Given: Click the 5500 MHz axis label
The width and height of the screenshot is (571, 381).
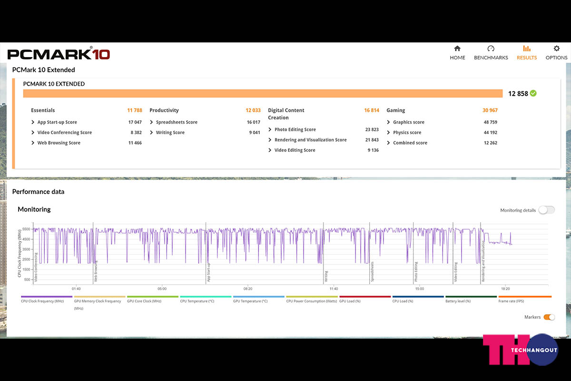Looking at the screenshot, I should click(26, 229).
